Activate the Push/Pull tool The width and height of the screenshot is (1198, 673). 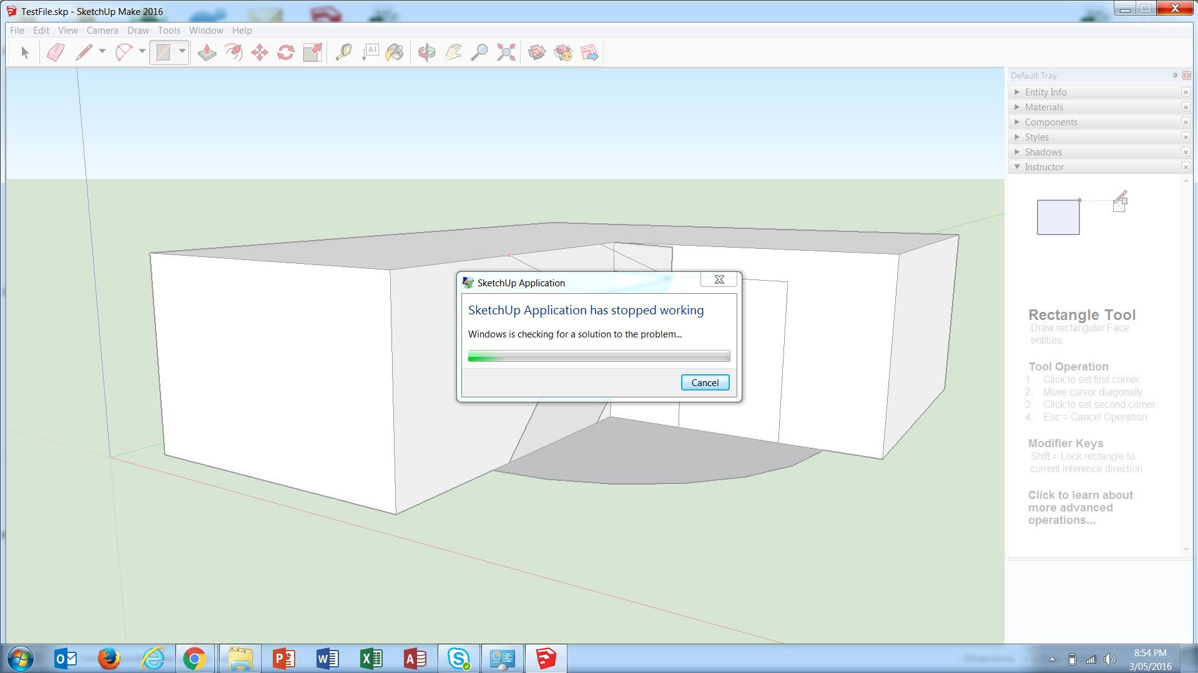coord(207,52)
